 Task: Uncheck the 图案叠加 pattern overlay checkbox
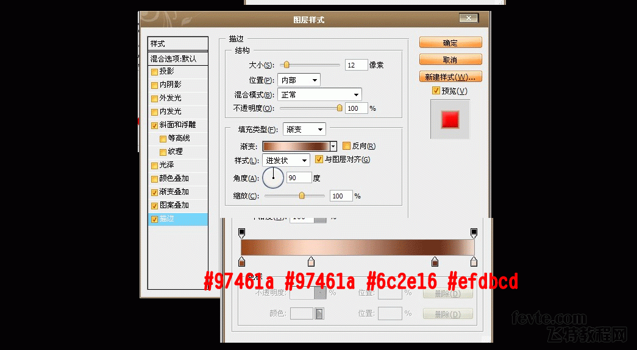pos(154,206)
